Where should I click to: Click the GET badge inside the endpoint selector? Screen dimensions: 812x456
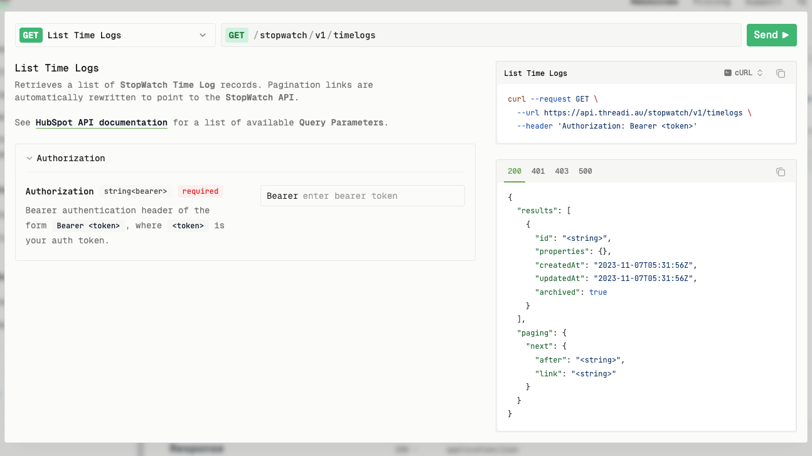[x=31, y=35]
